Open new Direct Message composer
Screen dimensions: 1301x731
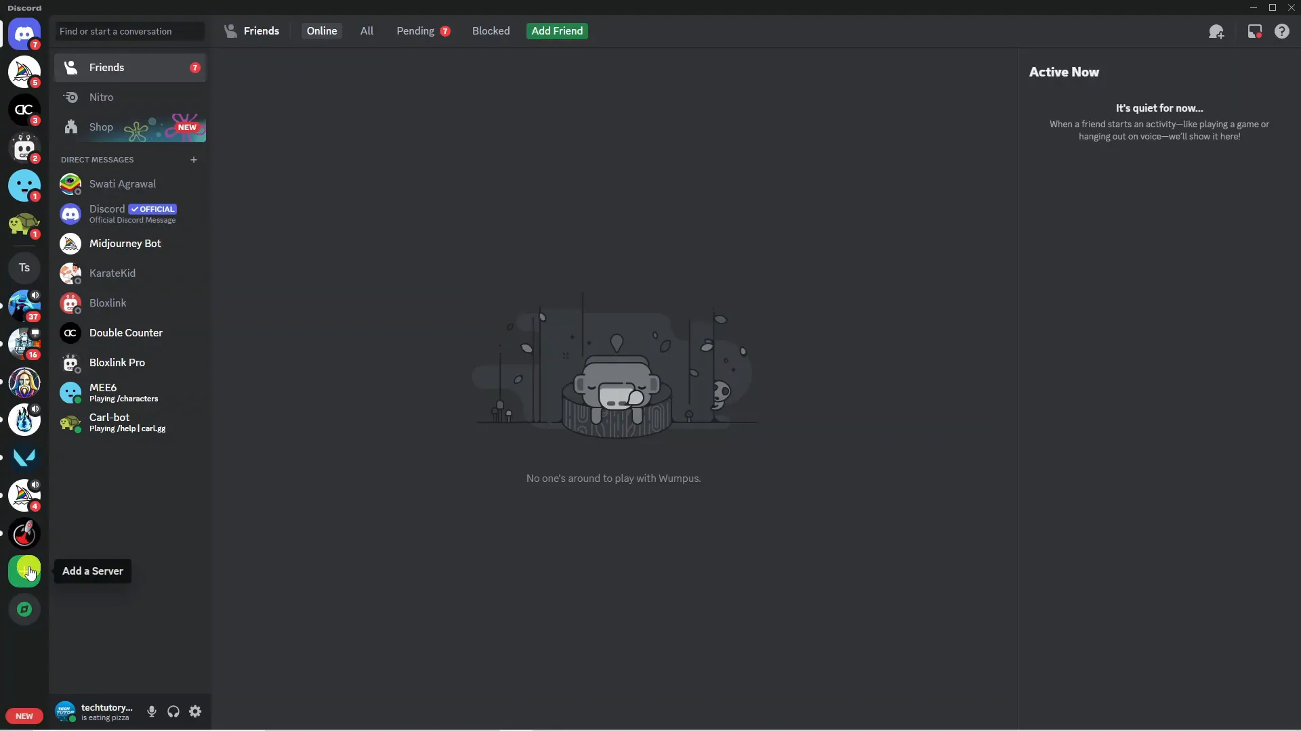click(x=193, y=159)
